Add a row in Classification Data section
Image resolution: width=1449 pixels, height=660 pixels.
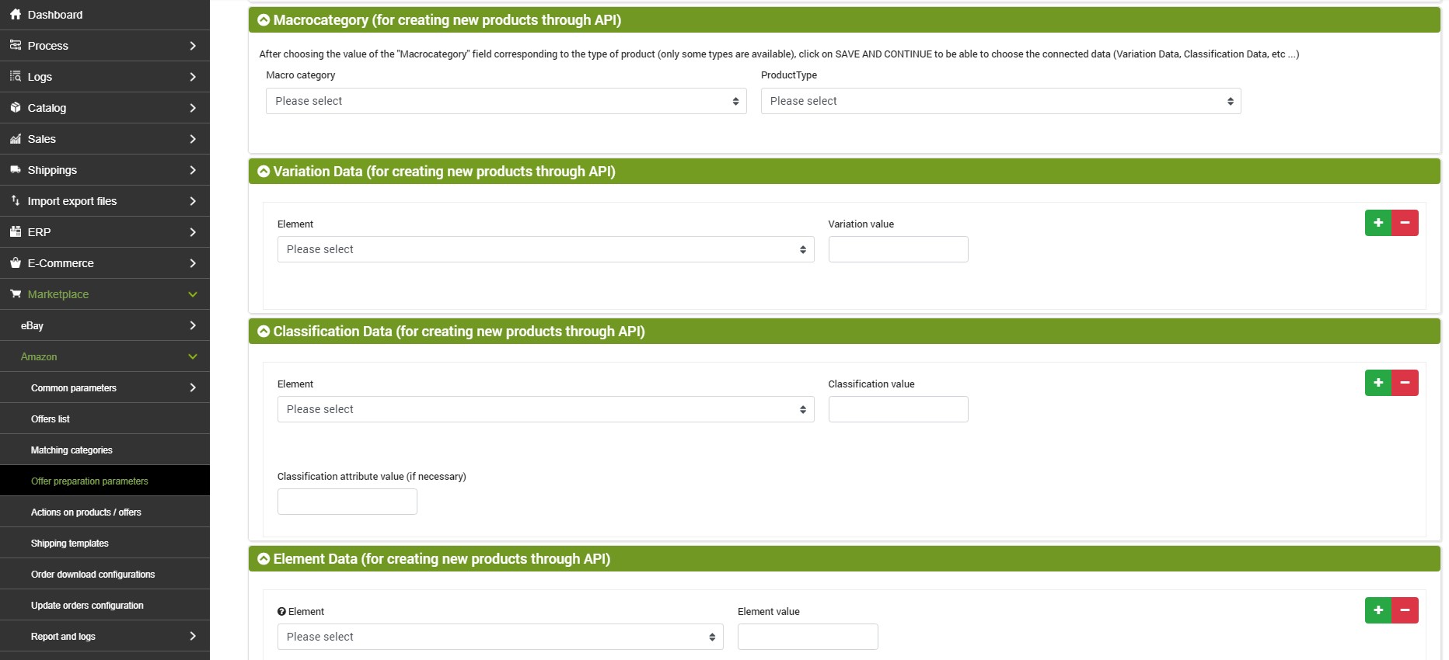1378,383
